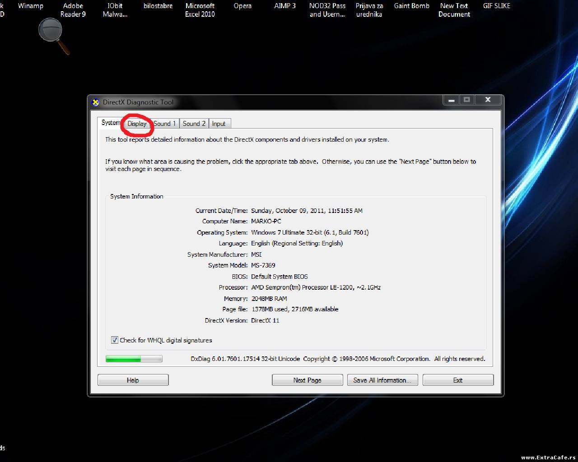Select Prijava za urednika desktop item
The height and width of the screenshot is (462, 578).
pyautogui.click(x=369, y=10)
